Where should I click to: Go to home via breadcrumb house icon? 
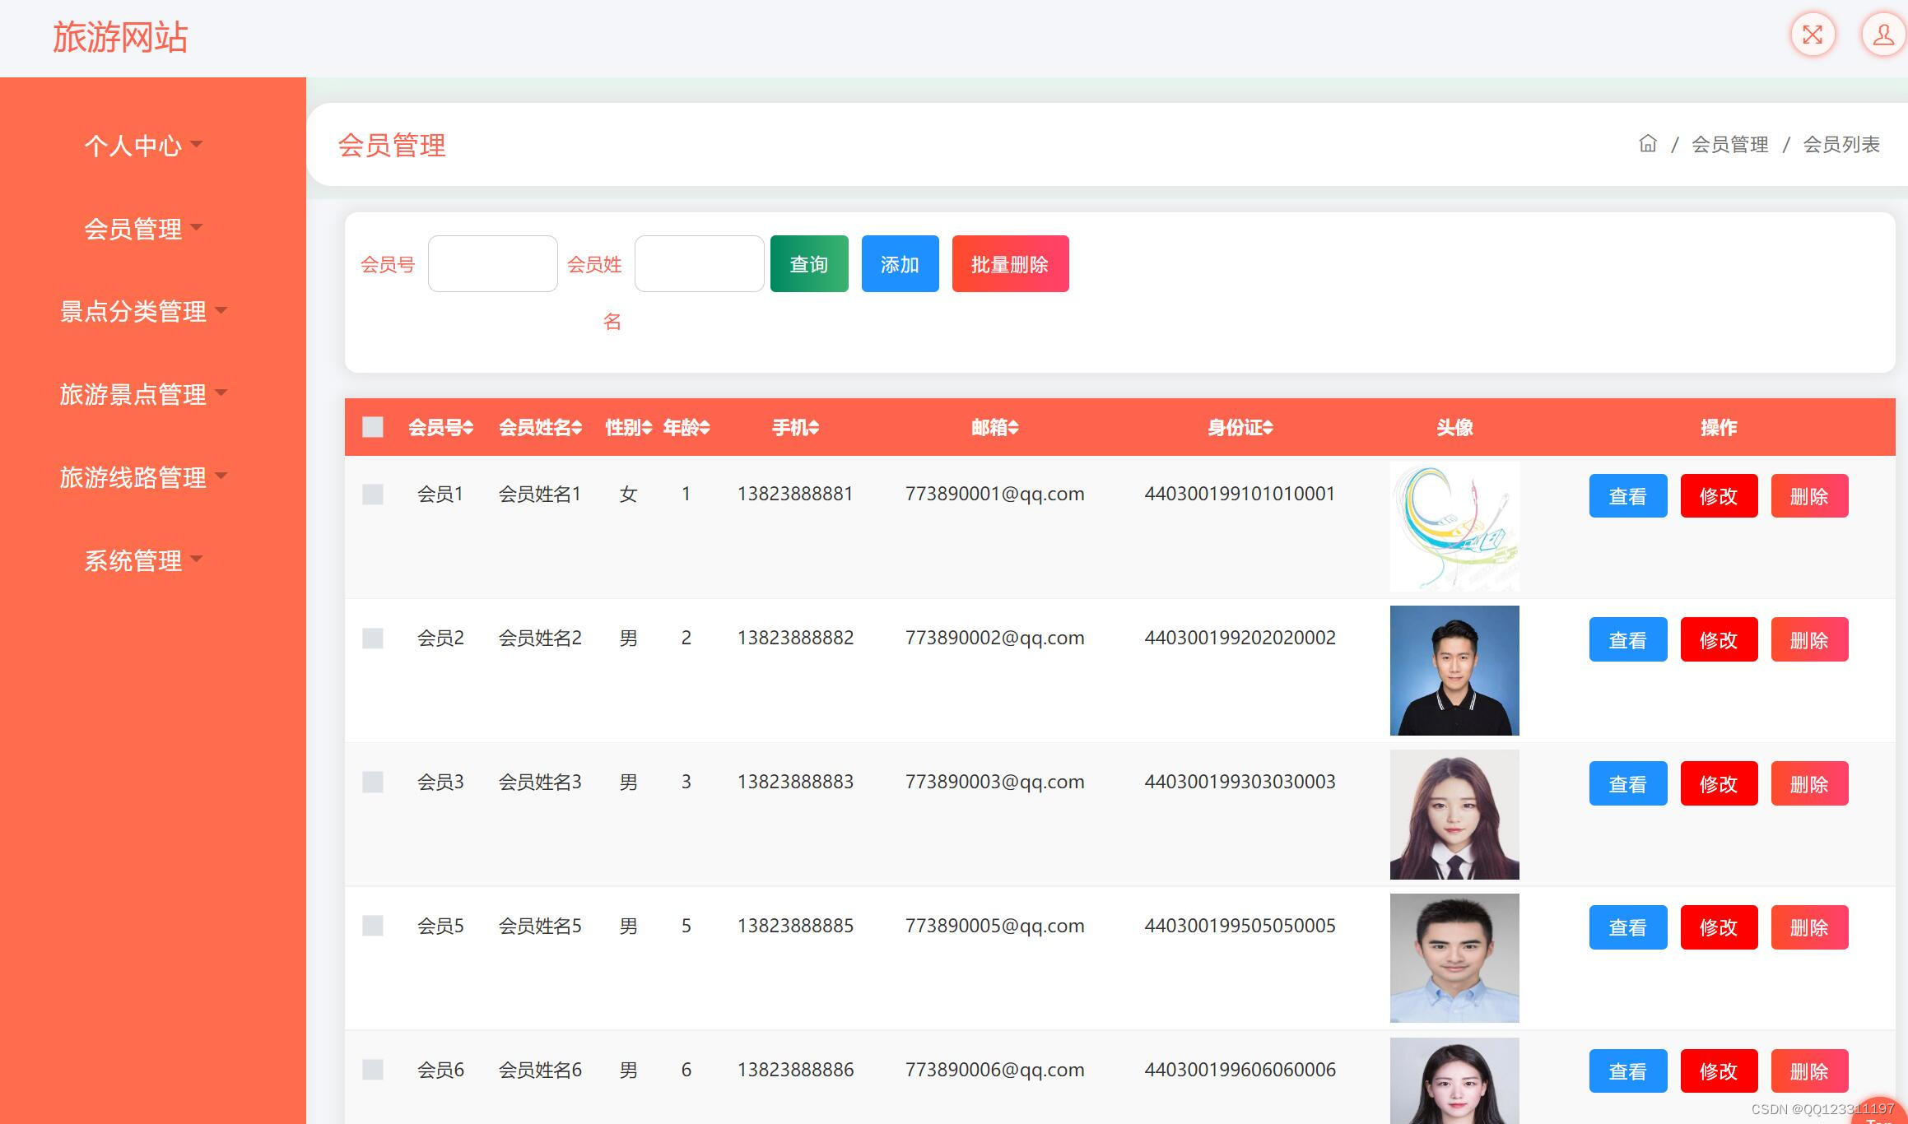click(x=1647, y=144)
